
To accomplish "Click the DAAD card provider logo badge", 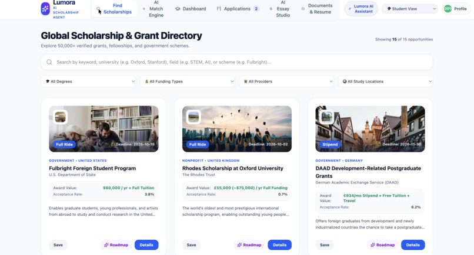I will point(327,117).
